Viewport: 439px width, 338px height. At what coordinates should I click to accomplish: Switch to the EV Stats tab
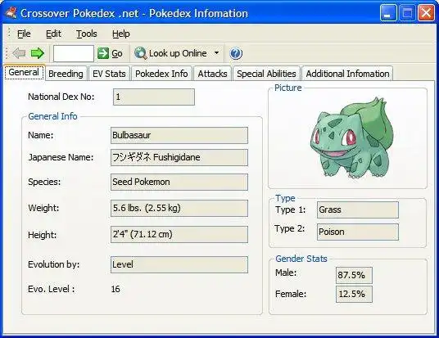[x=109, y=74]
